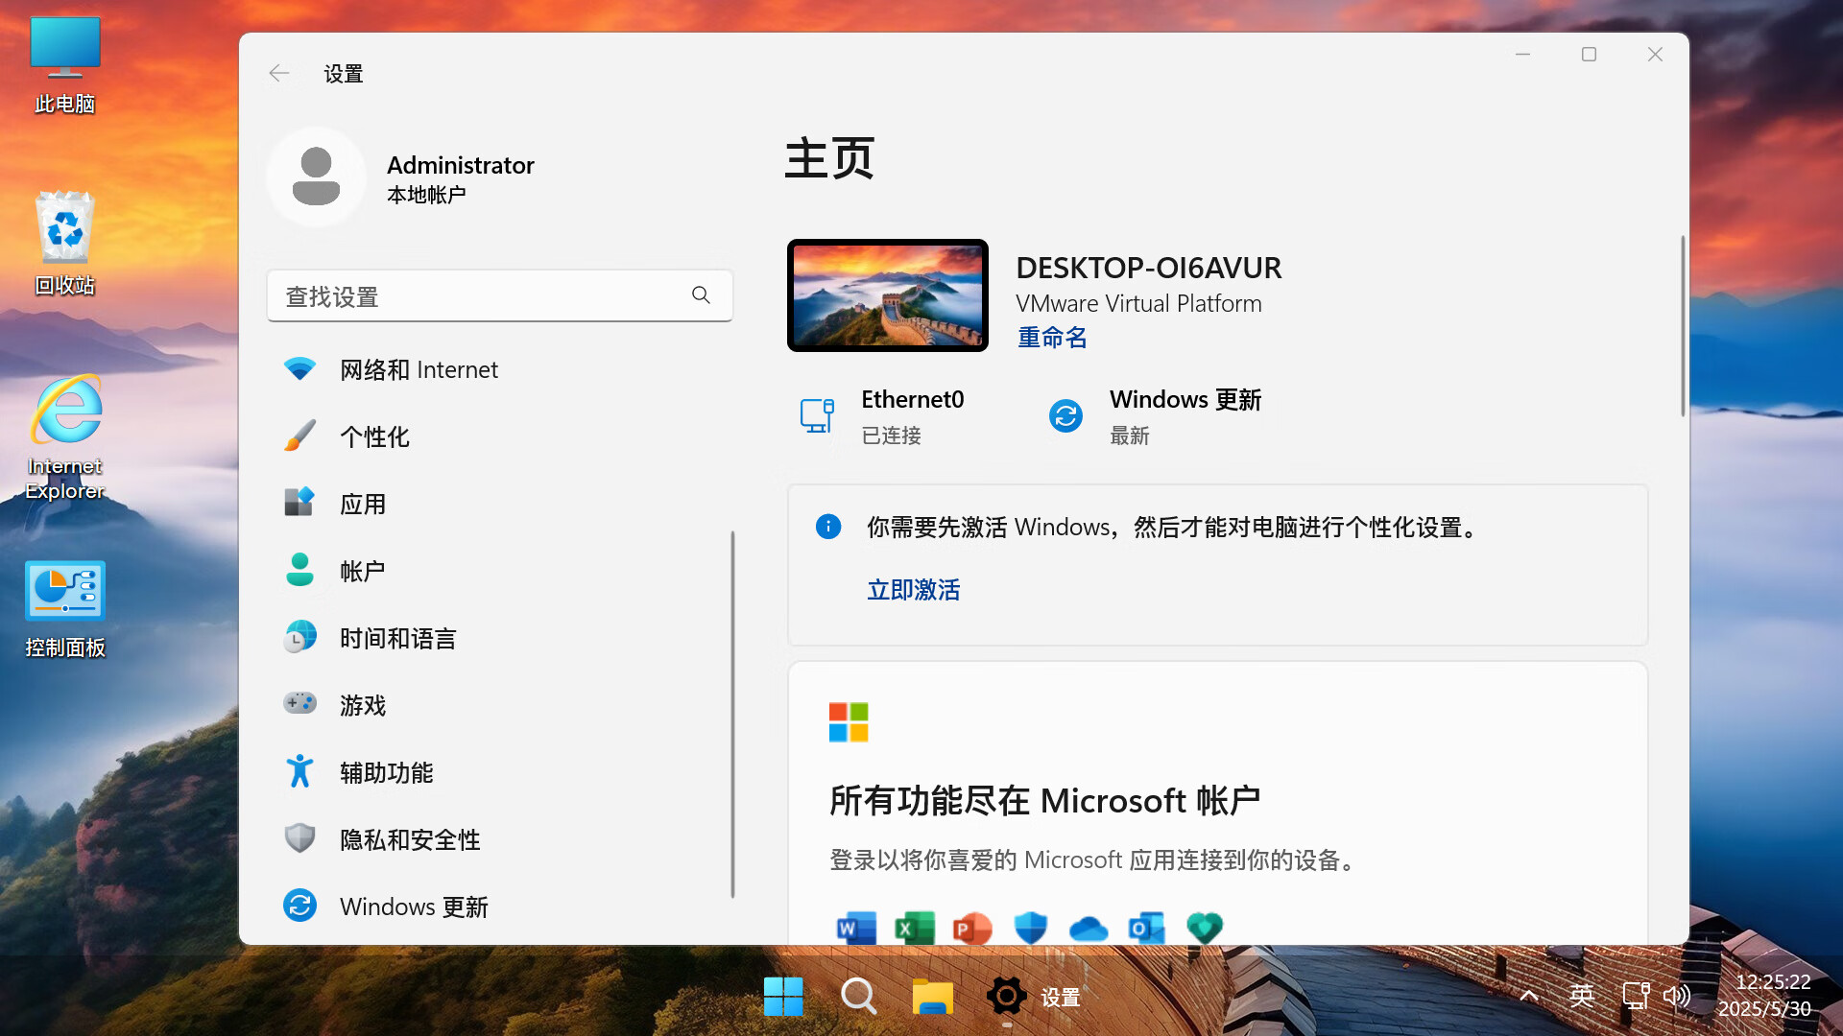Open Search from the taskbar
Viewport: 1843px width, 1036px height.
click(x=858, y=997)
